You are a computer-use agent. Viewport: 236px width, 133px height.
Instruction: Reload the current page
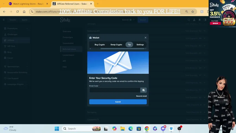tap(17, 12)
